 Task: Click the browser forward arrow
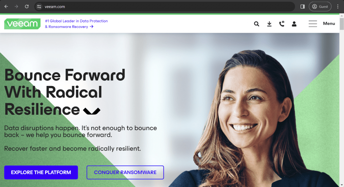coord(16,7)
